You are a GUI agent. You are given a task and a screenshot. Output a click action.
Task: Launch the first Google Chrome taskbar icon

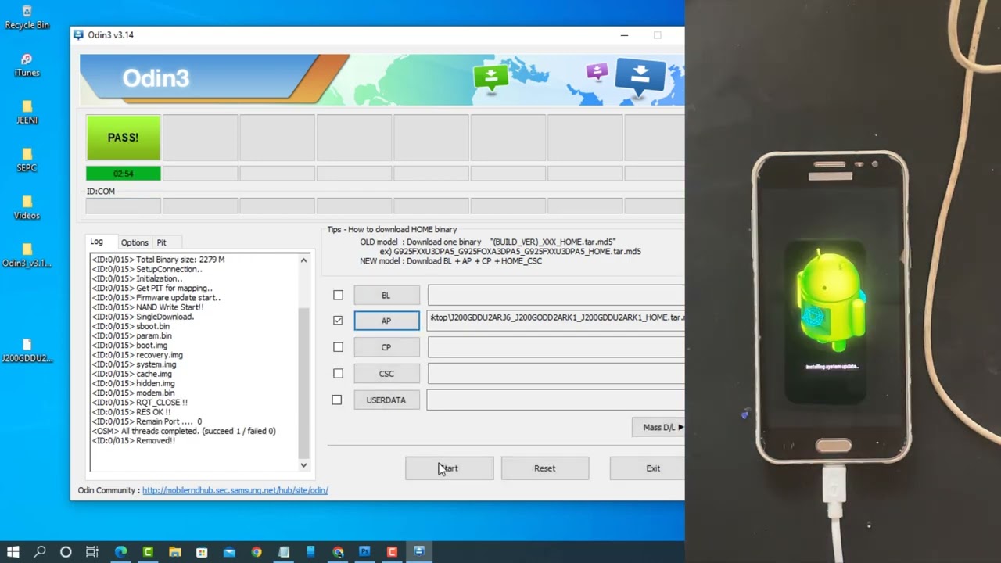click(257, 552)
